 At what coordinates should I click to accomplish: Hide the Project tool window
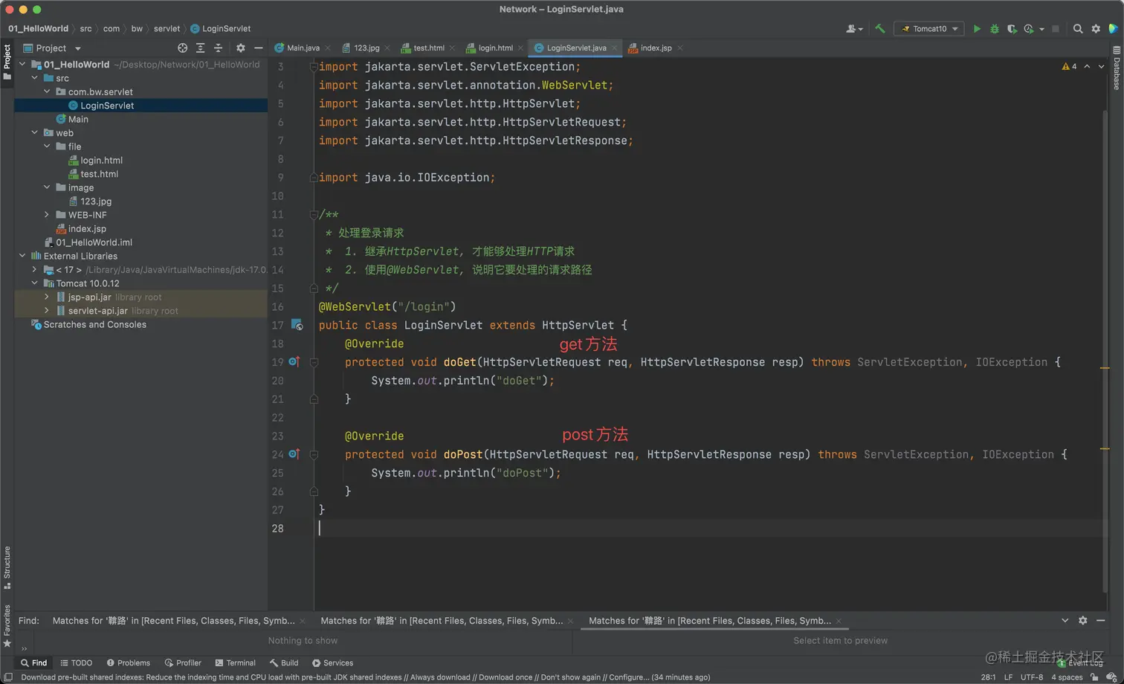pos(258,48)
